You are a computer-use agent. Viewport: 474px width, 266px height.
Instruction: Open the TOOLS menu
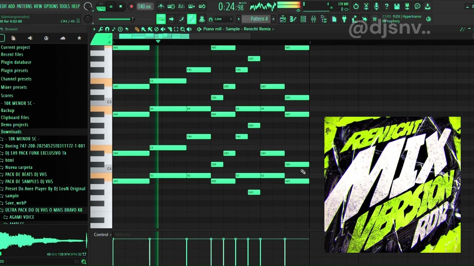click(64, 6)
